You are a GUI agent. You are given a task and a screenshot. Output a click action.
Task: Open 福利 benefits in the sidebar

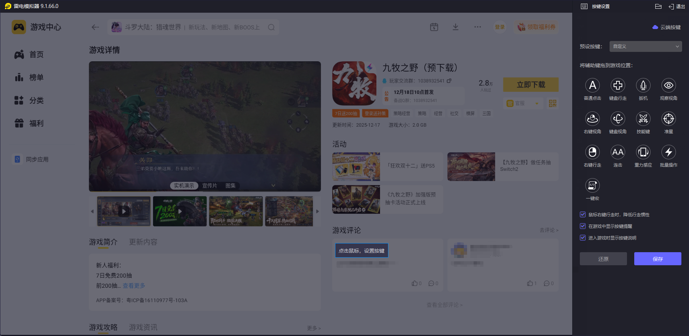[29, 123]
